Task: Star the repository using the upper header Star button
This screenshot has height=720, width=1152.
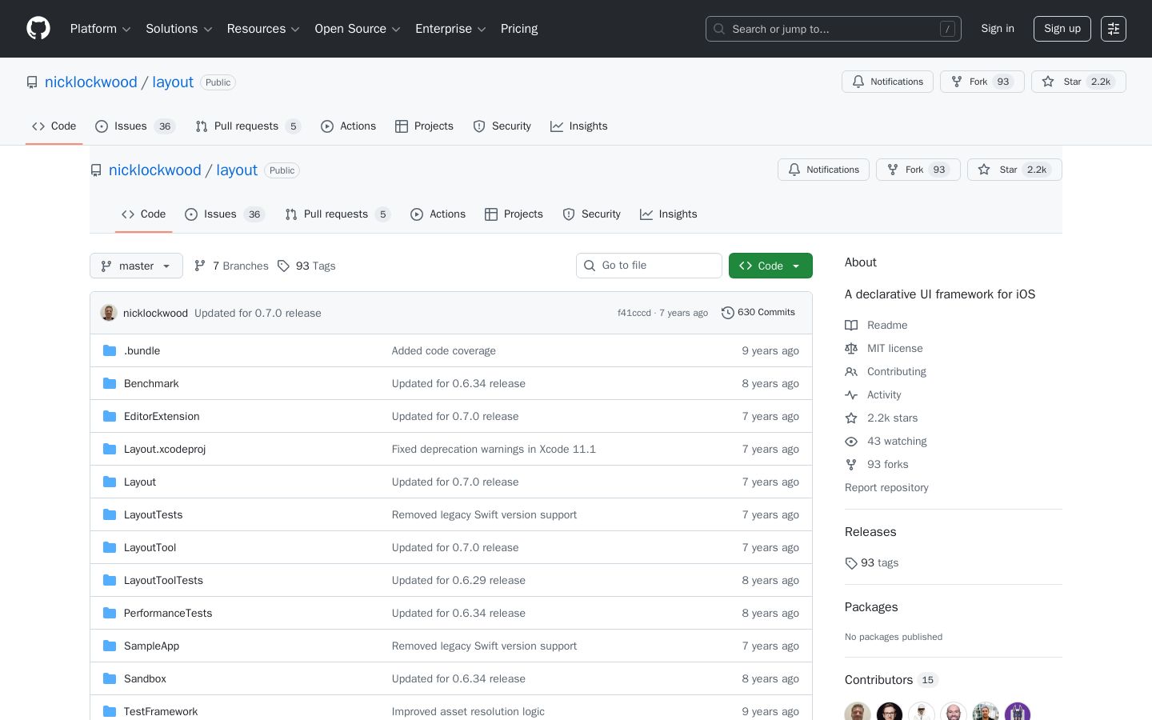Action: click(1078, 82)
